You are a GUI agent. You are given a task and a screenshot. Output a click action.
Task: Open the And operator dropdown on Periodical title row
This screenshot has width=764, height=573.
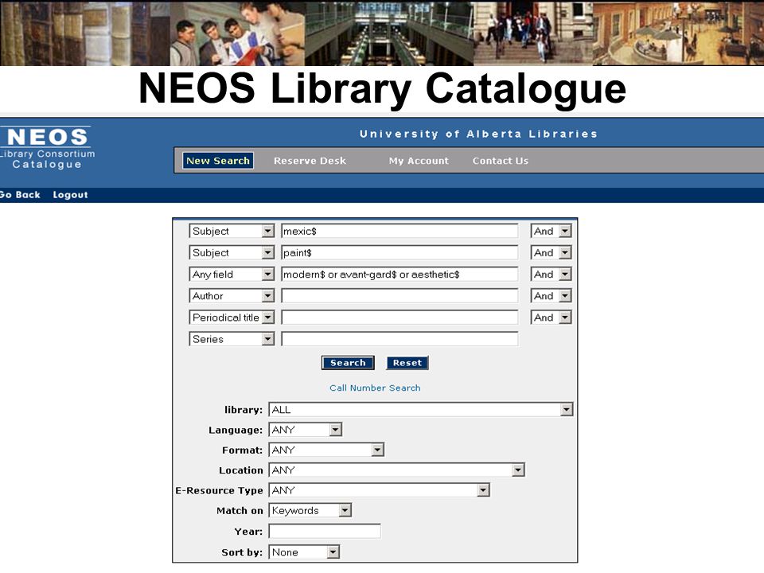[x=551, y=318]
